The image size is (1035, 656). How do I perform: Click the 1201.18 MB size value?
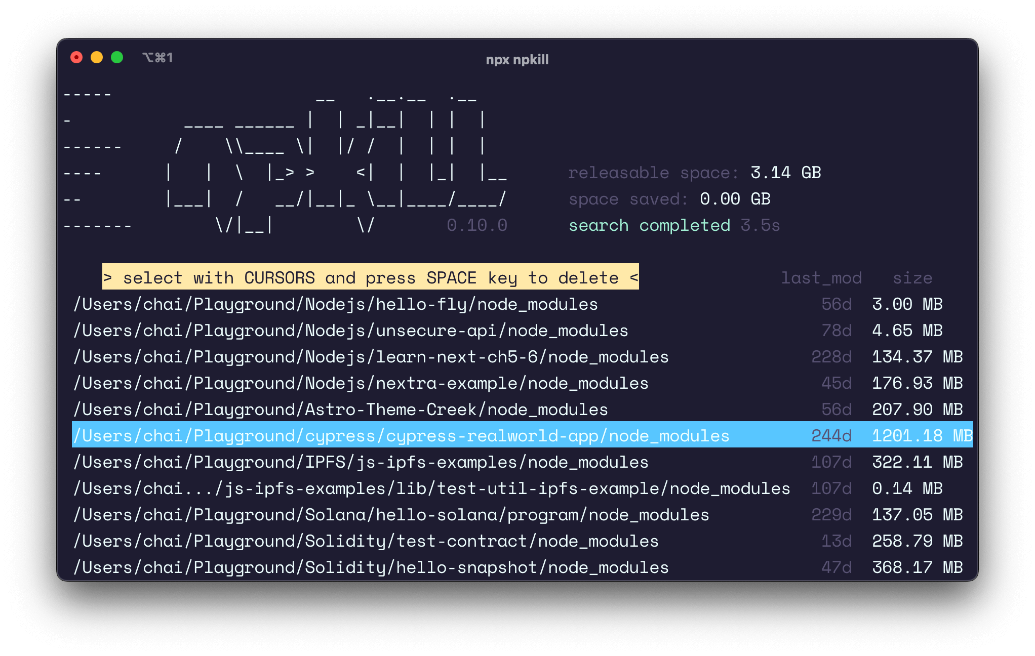tap(922, 436)
